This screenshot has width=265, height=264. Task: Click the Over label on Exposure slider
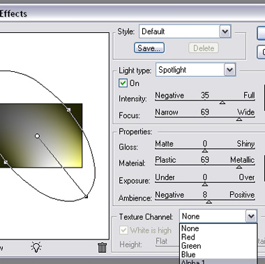[247, 177]
